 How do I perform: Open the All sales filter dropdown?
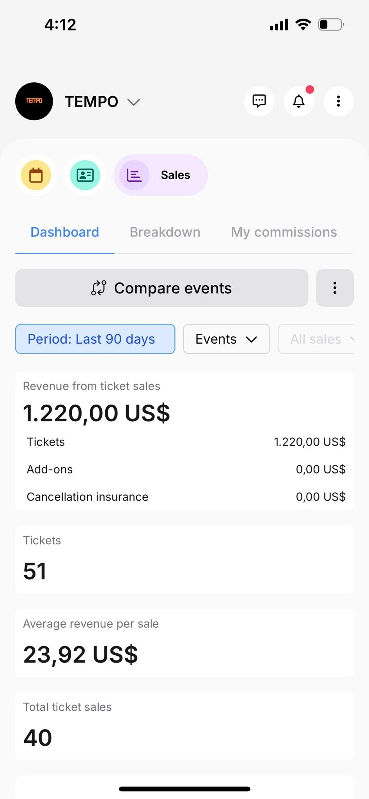pyautogui.click(x=316, y=339)
